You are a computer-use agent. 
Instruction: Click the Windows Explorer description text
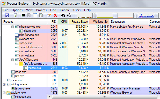[121, 93]
